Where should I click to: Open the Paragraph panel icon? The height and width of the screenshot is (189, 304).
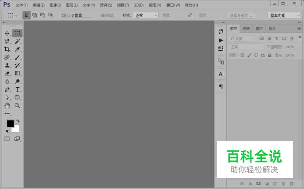pyautogui.click(x=221, y=86)
